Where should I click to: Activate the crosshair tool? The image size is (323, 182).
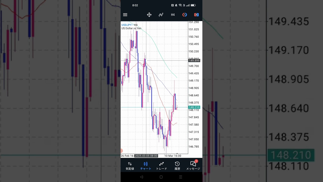pyautogui.click(x=149, y=15)
